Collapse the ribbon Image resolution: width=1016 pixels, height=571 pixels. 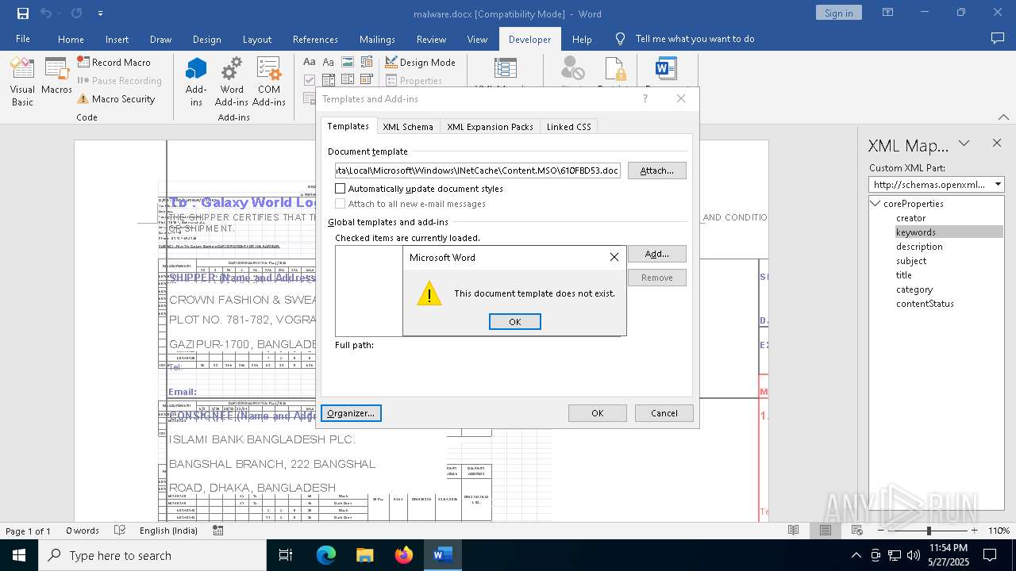1003,117
